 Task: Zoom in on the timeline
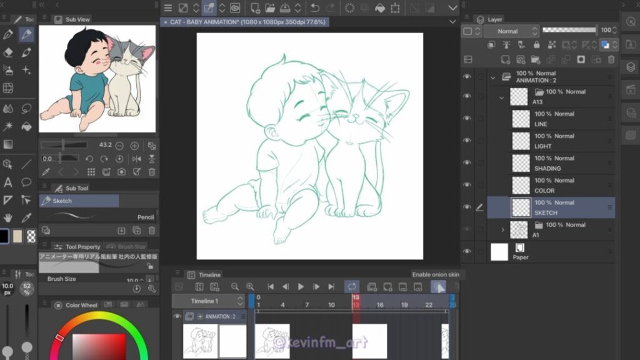(x=250, y=286)
